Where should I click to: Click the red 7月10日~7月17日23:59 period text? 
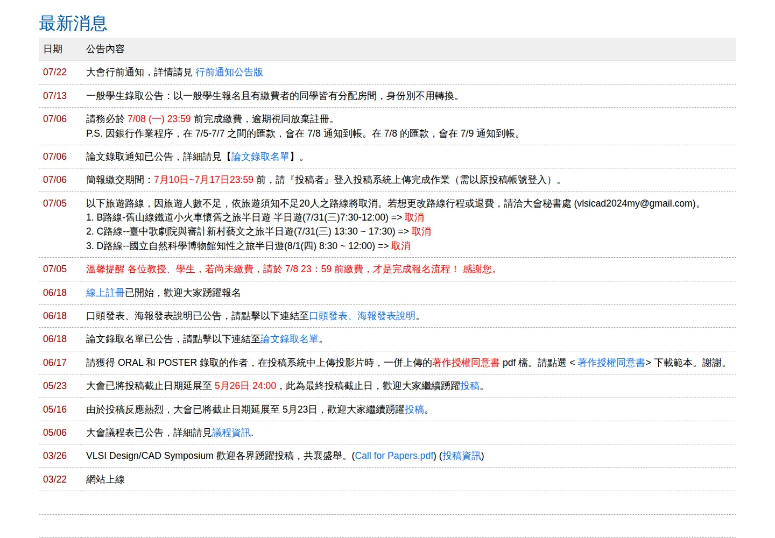click(203, 180)
